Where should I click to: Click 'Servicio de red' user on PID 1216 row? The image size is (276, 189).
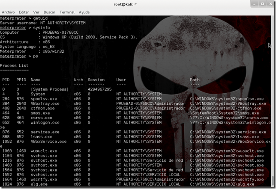[x=150, y=160]
